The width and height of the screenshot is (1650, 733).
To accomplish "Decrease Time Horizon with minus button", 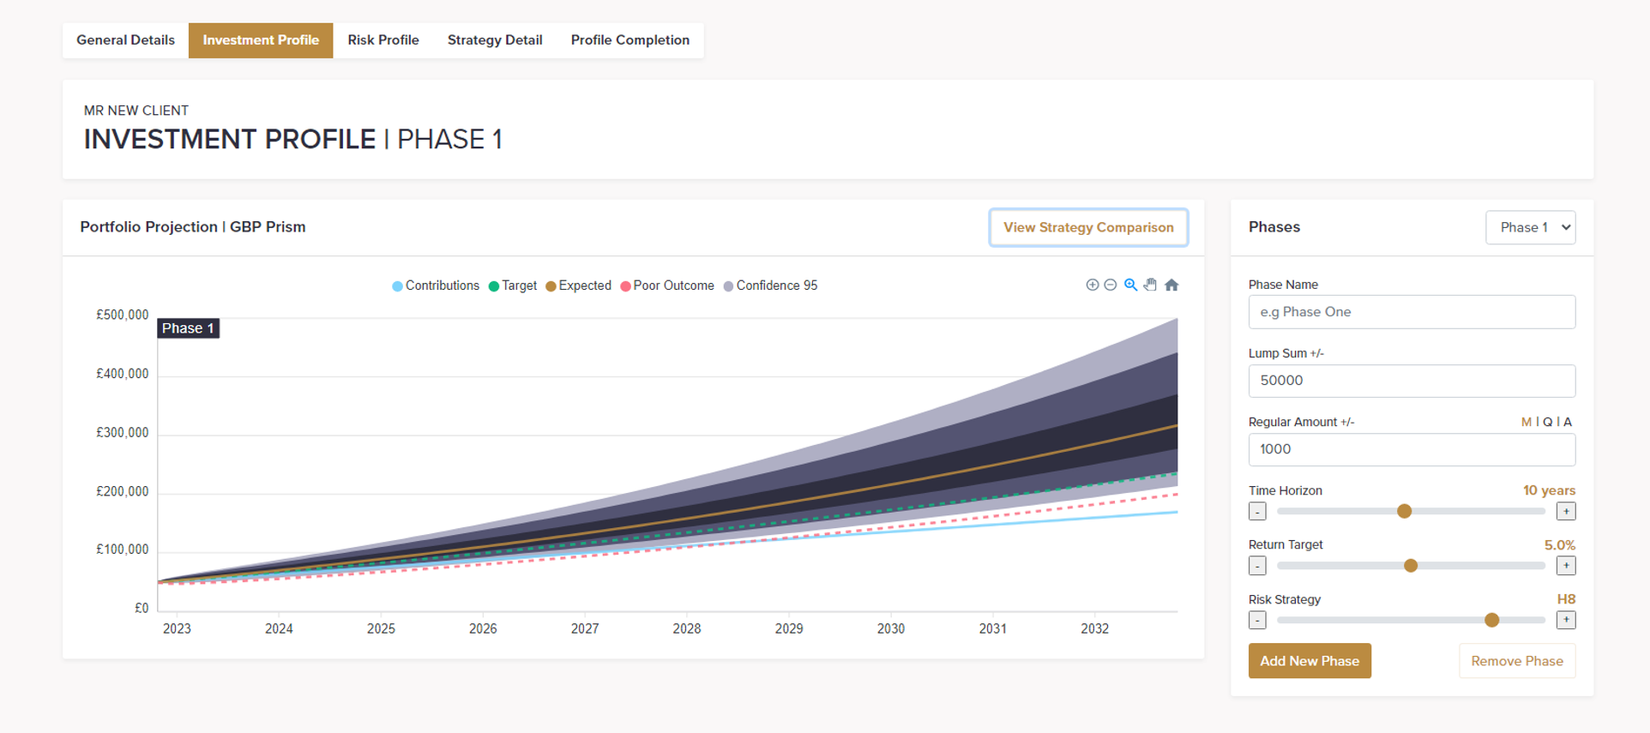I will [1257, 511].
